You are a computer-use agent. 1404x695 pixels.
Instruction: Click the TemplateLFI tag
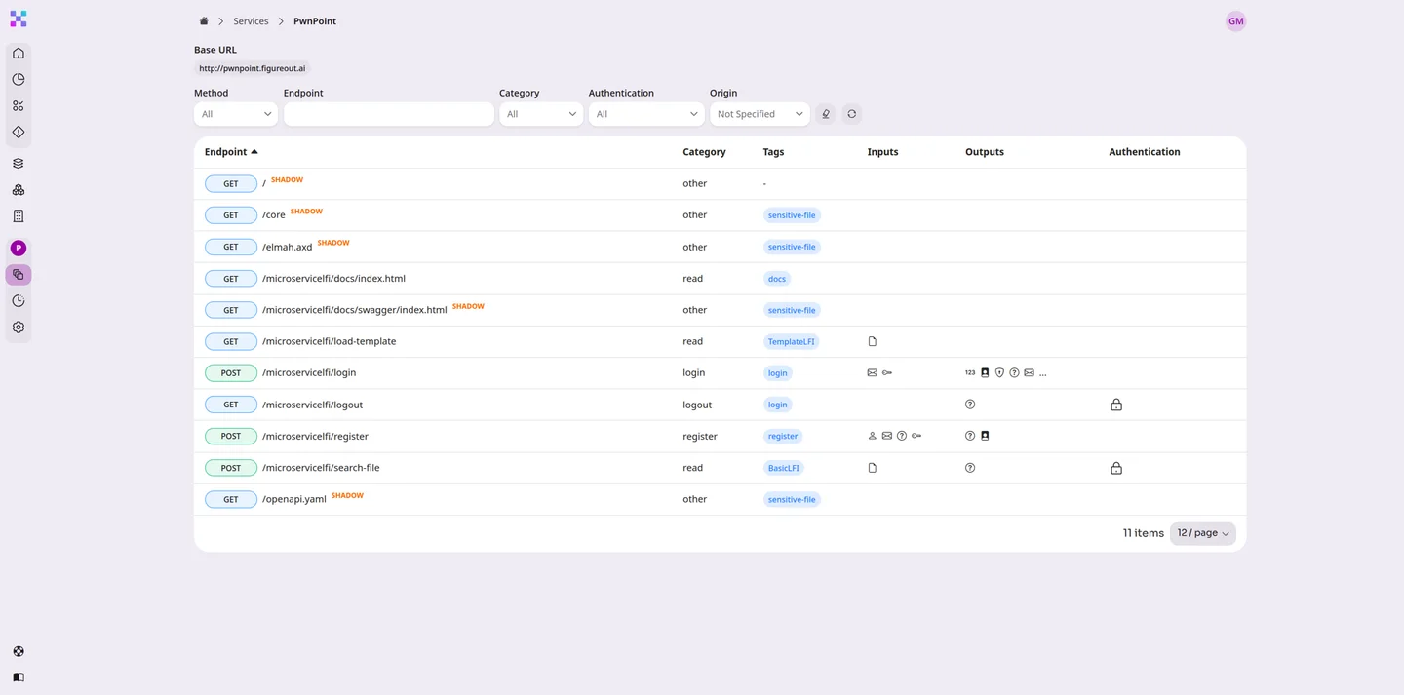coord(791,342)
